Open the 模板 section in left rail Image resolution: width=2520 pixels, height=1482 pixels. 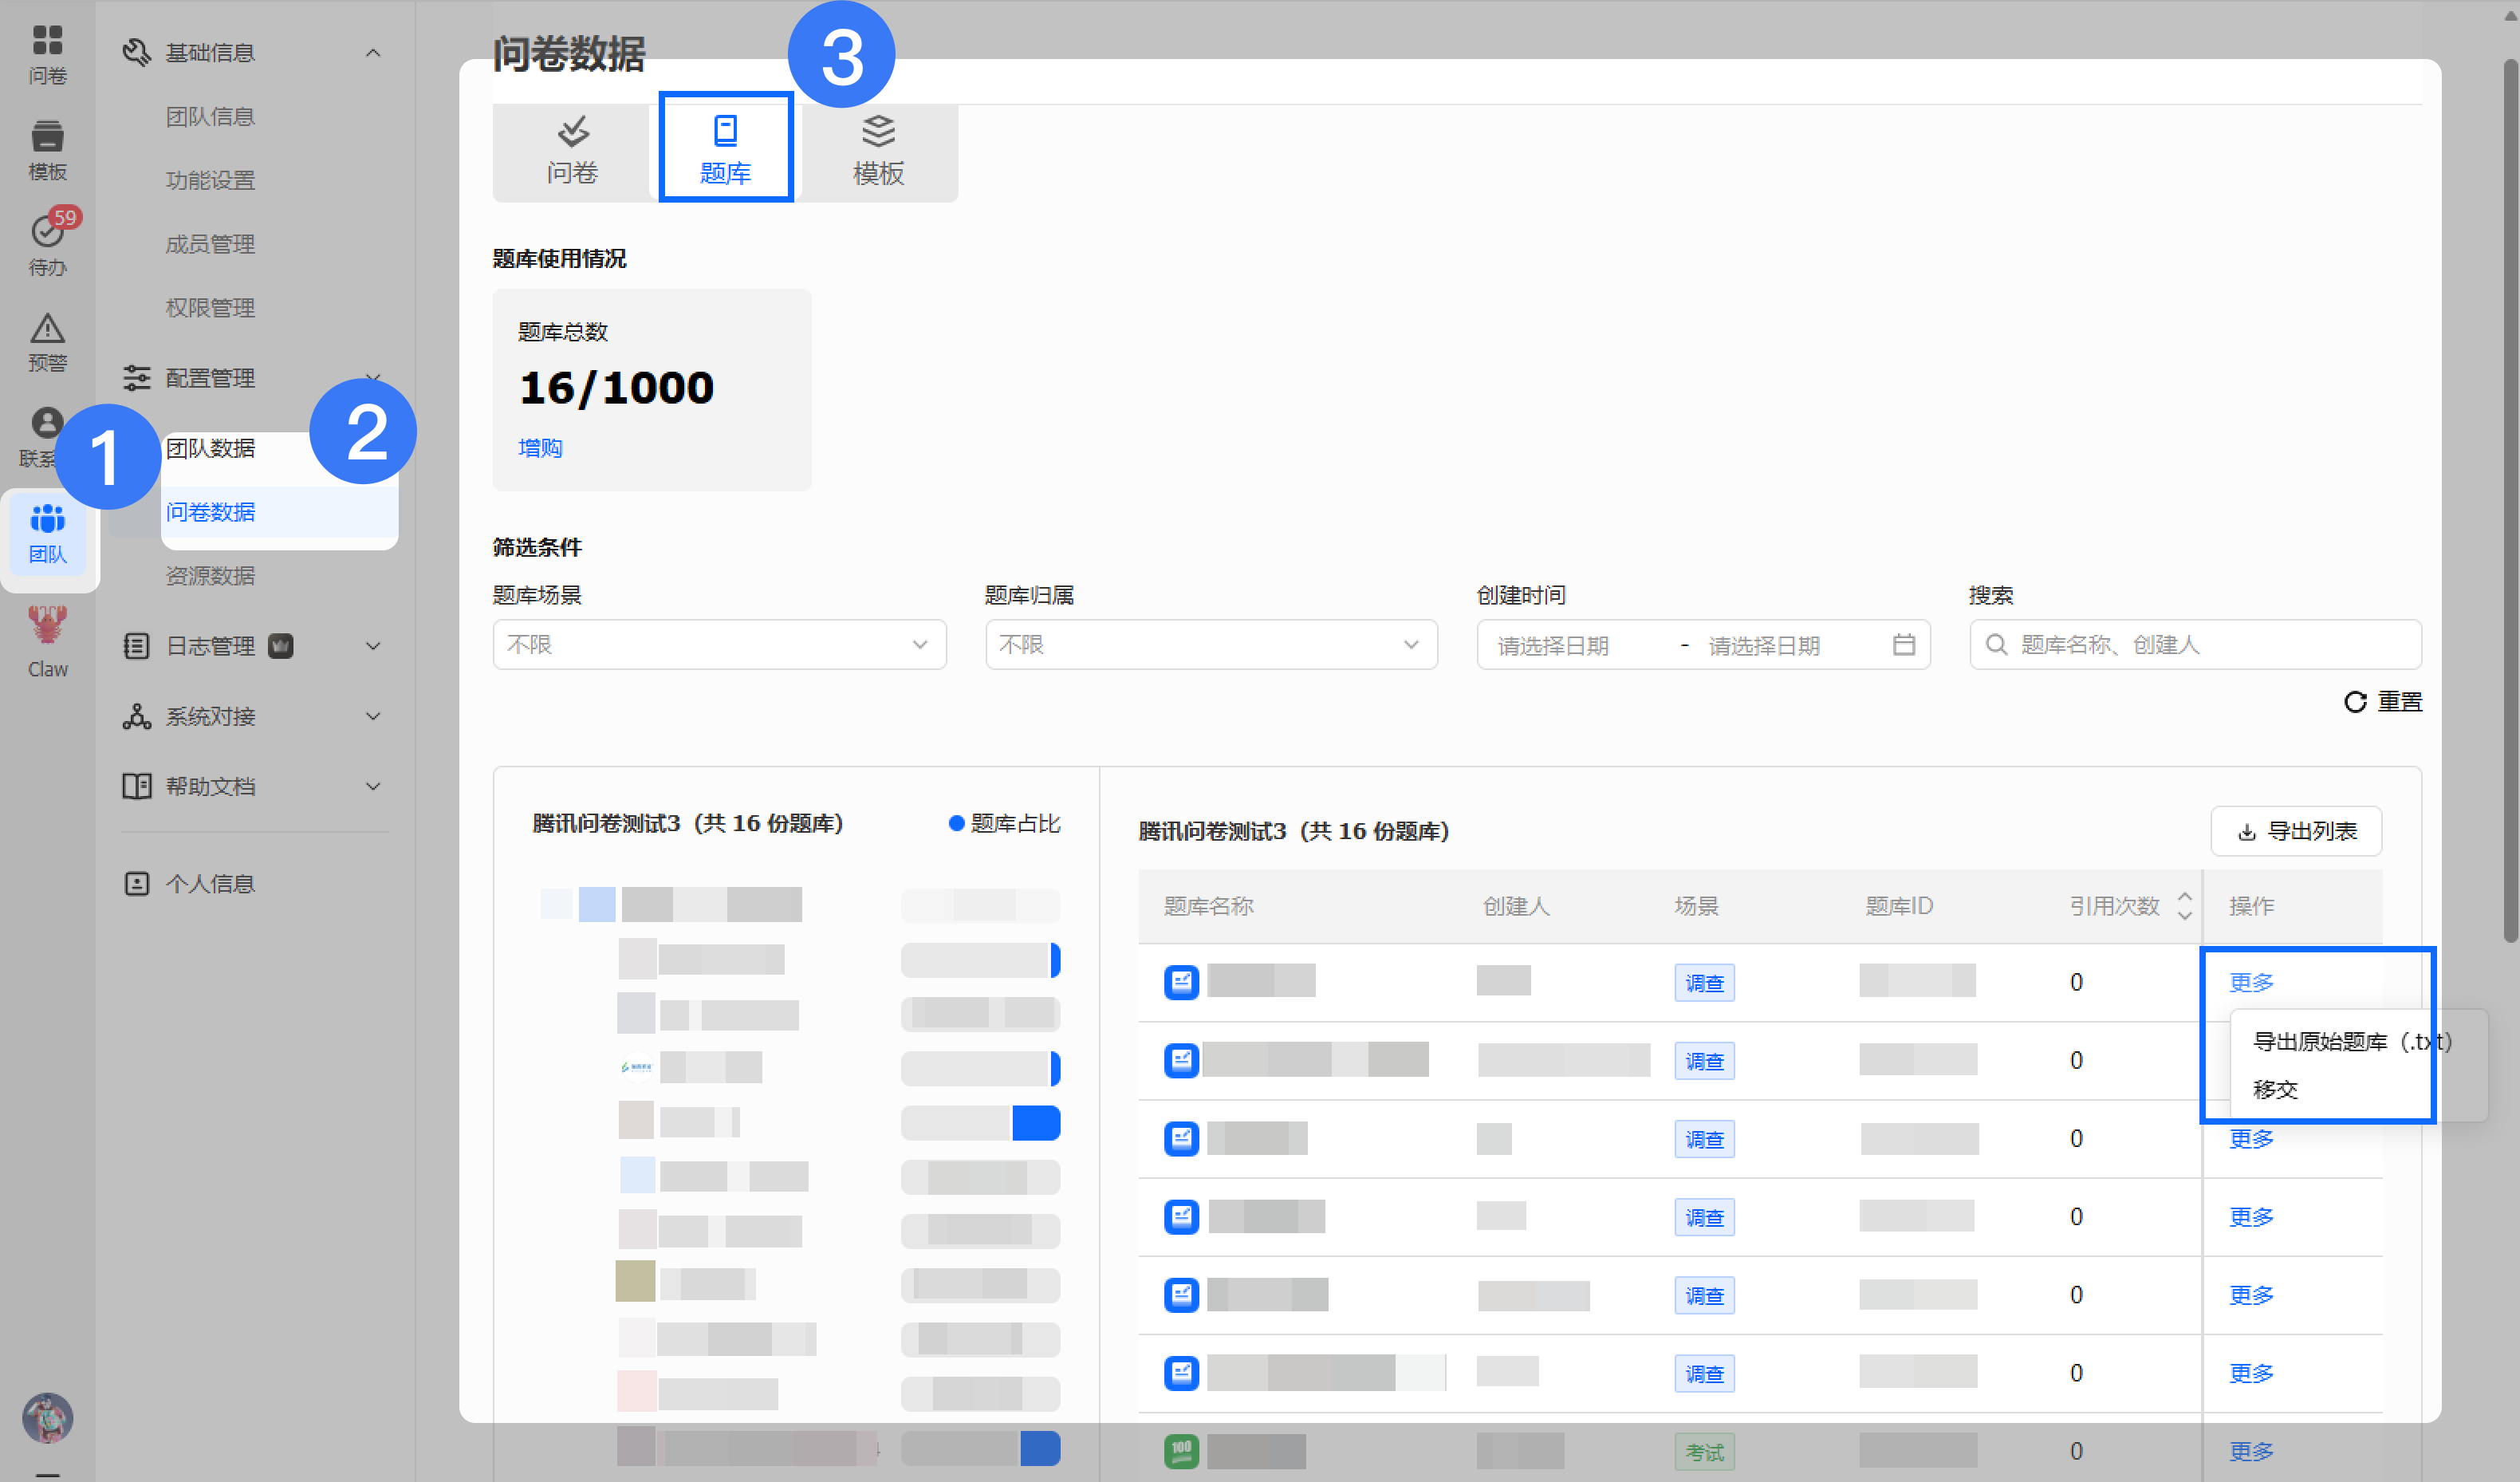pyautogui.click(x=47, y=150)
